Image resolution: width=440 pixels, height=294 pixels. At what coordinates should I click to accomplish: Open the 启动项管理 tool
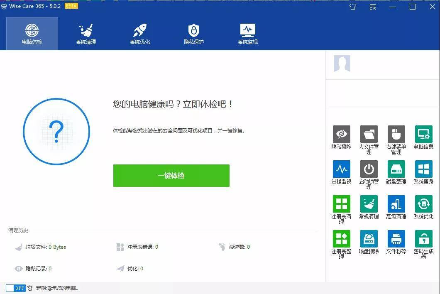(x=369, y=175)
